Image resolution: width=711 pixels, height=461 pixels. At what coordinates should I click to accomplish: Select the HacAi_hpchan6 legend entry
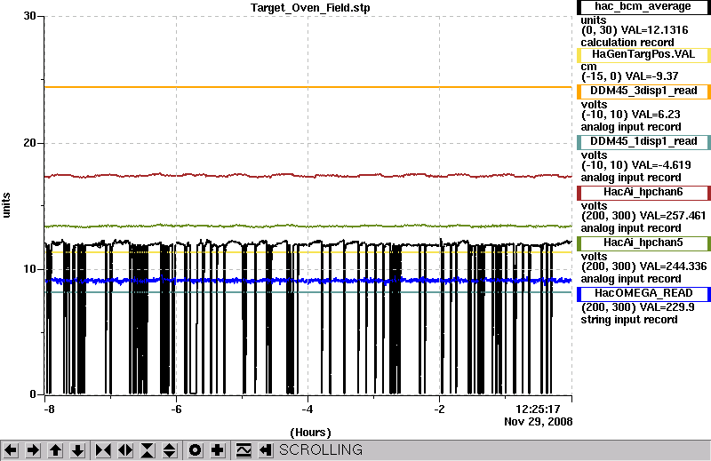tap(643, 192)
